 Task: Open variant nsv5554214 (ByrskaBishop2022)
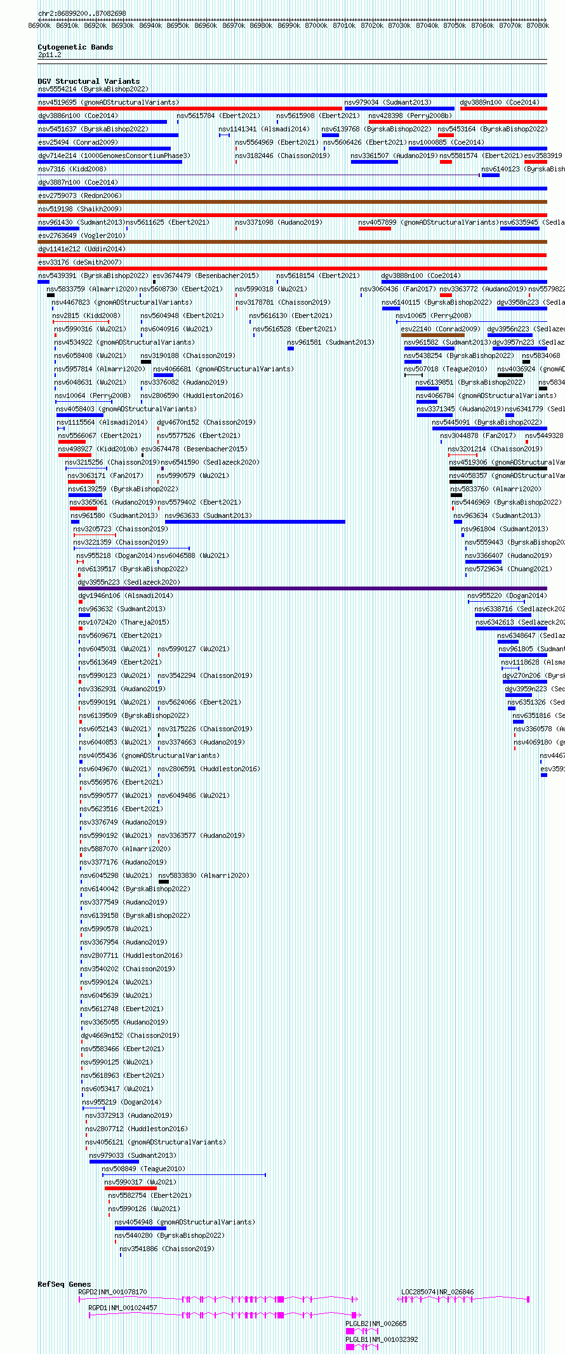pyautogui.click(x=292, y=95)
